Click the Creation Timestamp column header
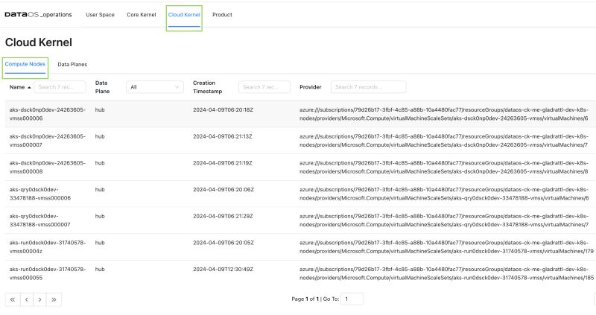The height and width of the screenshot is (315, 596). click(x=208, y=87)
